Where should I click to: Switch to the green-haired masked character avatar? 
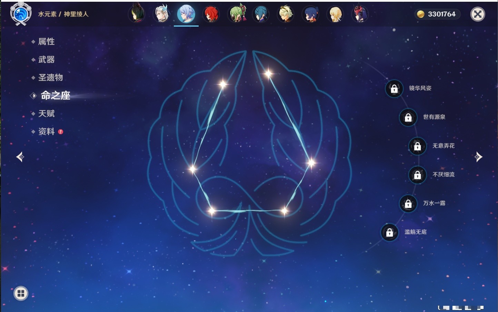pyautogui.click(x=237, y=14)
